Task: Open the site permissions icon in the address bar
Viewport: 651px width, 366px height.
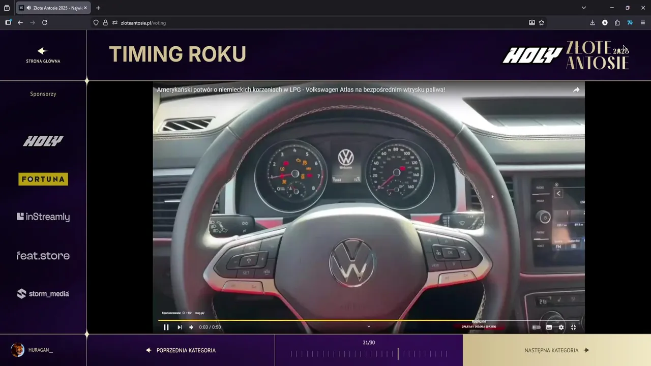Action: point(115,22)
